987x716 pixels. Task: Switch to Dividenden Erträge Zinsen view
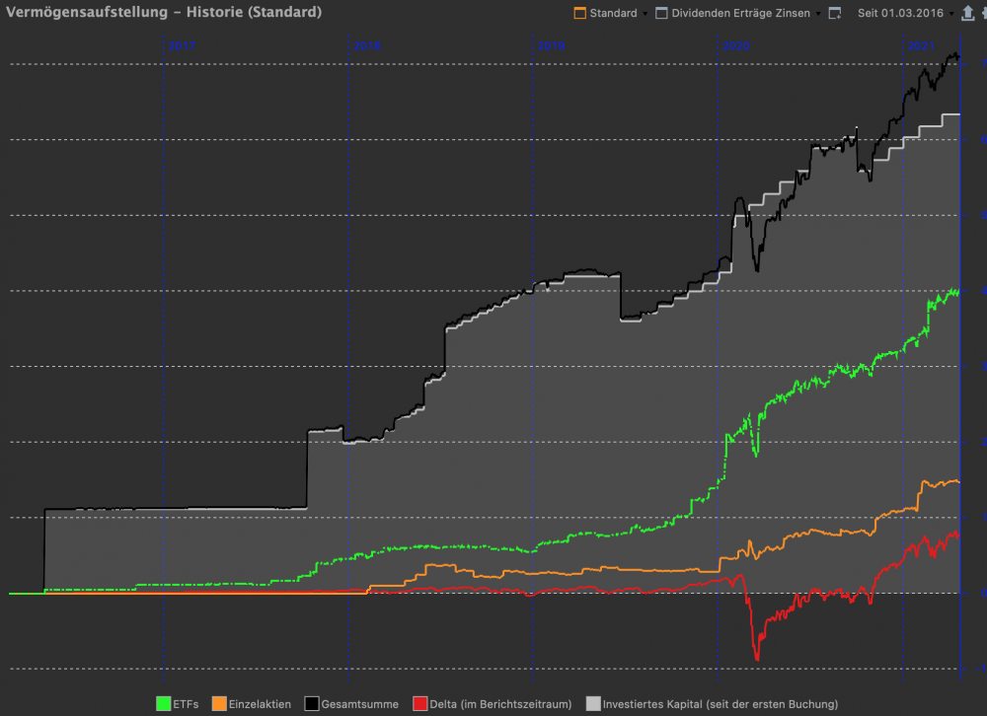[732, 13]
